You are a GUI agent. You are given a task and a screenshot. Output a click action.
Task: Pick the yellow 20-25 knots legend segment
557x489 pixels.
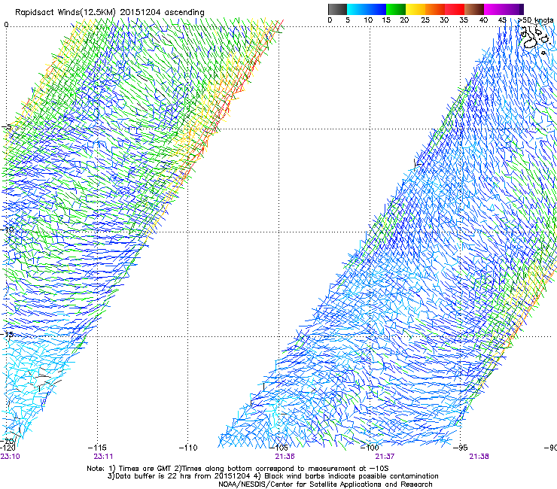[x=415, y=9]
